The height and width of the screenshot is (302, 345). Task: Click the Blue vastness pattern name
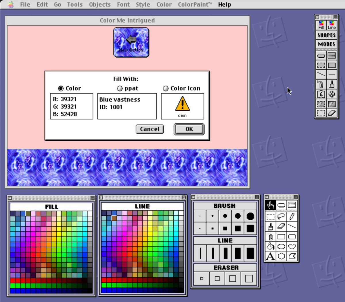pyautogui.click(x=120, y=100)
